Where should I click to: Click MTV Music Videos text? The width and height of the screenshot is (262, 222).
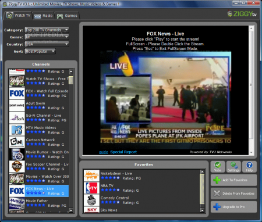pyautogui.click(x=41, y=128)
